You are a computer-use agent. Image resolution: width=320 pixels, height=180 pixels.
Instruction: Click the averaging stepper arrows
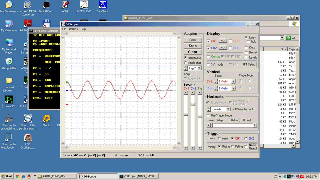click(x=185, y=68)
